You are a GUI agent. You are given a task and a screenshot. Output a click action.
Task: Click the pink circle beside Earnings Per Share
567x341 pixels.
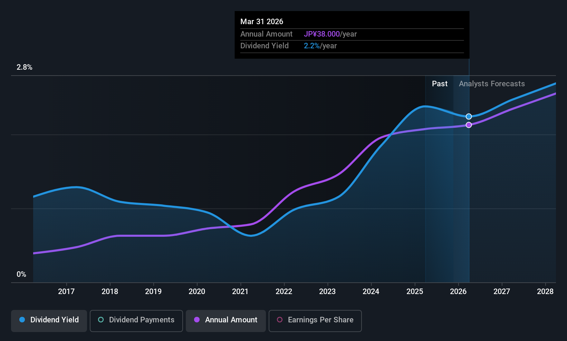pyautogui.click(x=280, y=320)
